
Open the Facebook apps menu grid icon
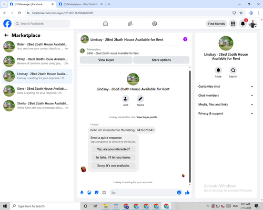233,24
